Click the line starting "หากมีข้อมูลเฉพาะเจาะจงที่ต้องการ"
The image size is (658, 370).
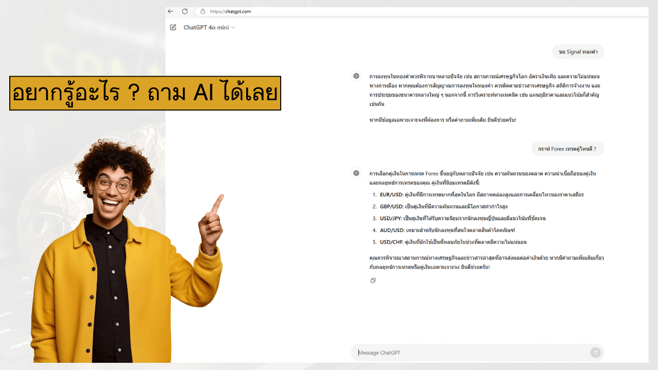click(443, 120)
